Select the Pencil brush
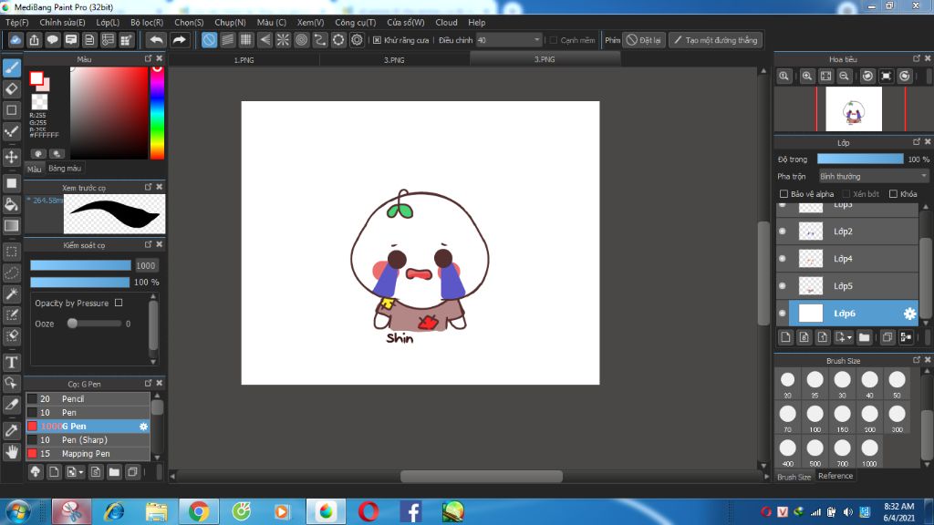Viewport: 934px width, 525px height. pos(88,399)
